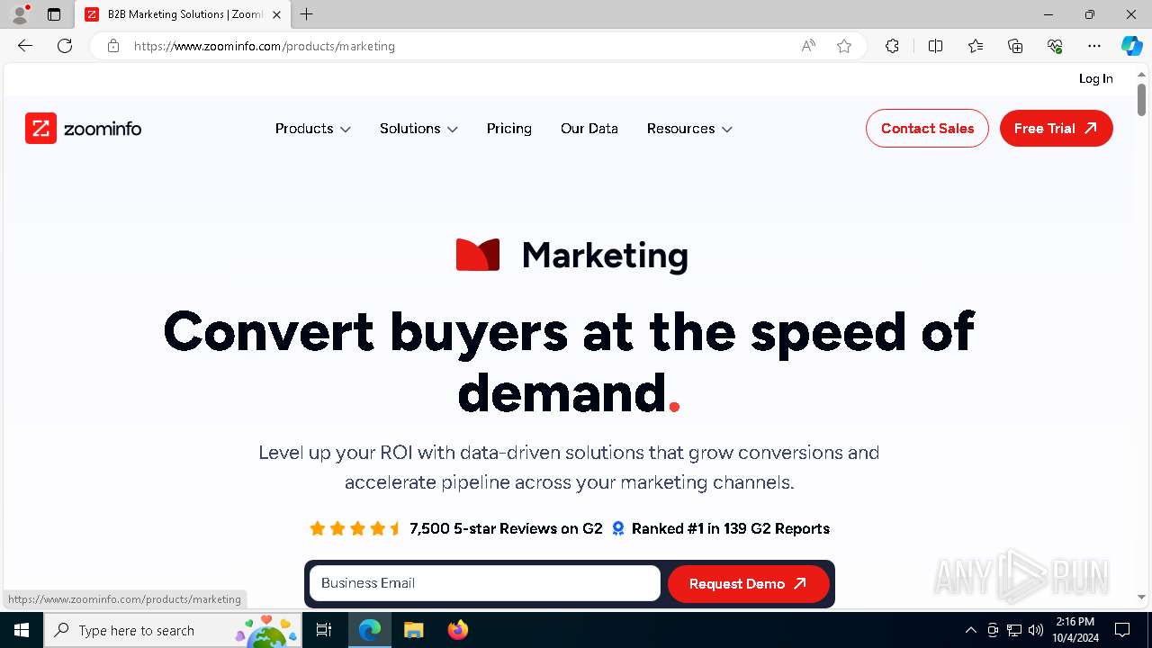Click the 7,500 5-star Reviews text
1152x648 pixels.
pyautogui.click(x=506, y=528)
